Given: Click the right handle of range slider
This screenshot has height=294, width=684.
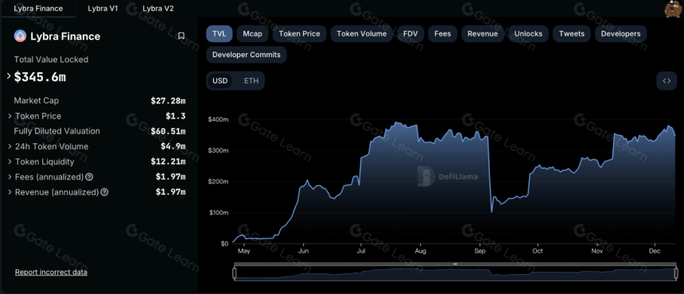Looking at the screenshot, I should pos(677,273).
